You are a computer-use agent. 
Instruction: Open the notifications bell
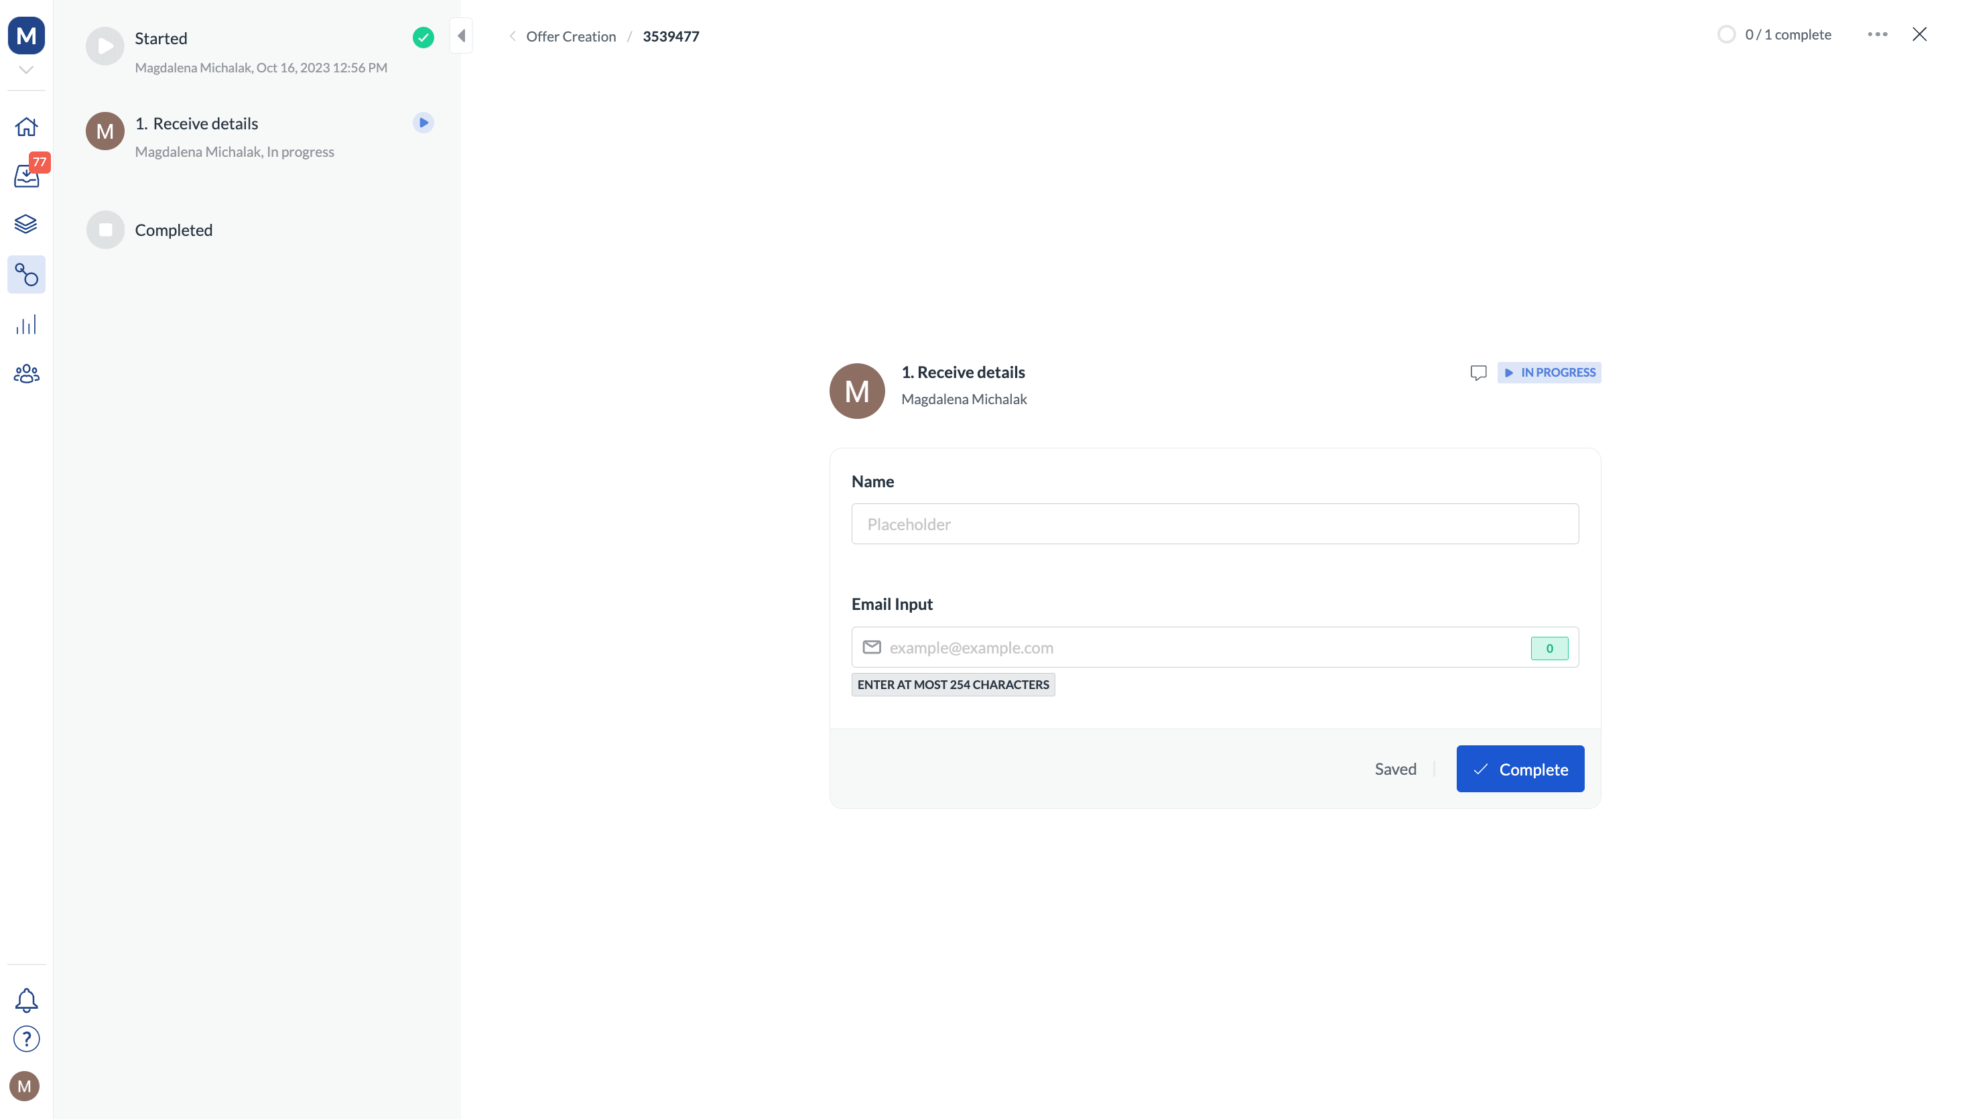coord(26,1000)
